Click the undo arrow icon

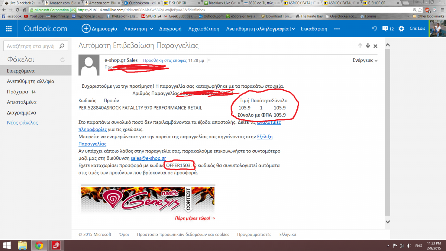point(374,29)
